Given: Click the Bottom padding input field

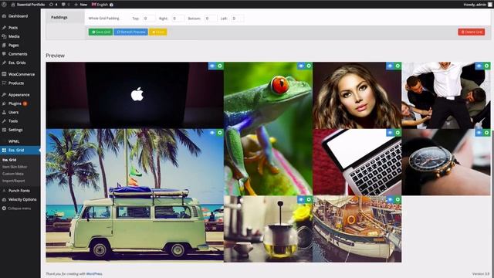Looking at the screenshot, I should 211,19.
